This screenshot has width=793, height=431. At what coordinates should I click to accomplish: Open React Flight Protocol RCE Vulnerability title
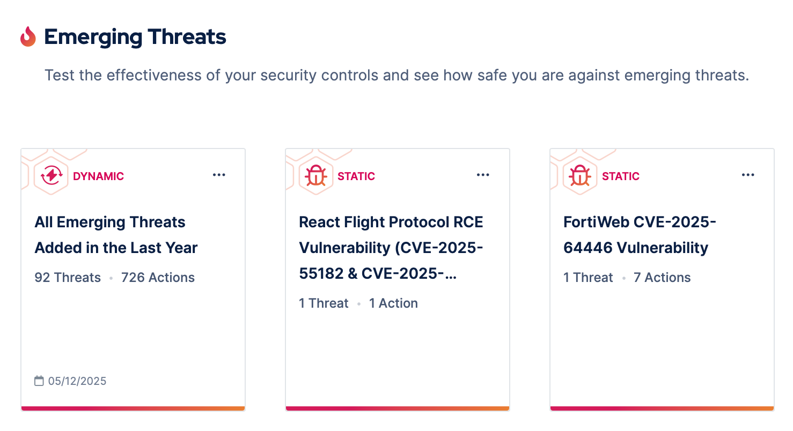click(391, 248)
